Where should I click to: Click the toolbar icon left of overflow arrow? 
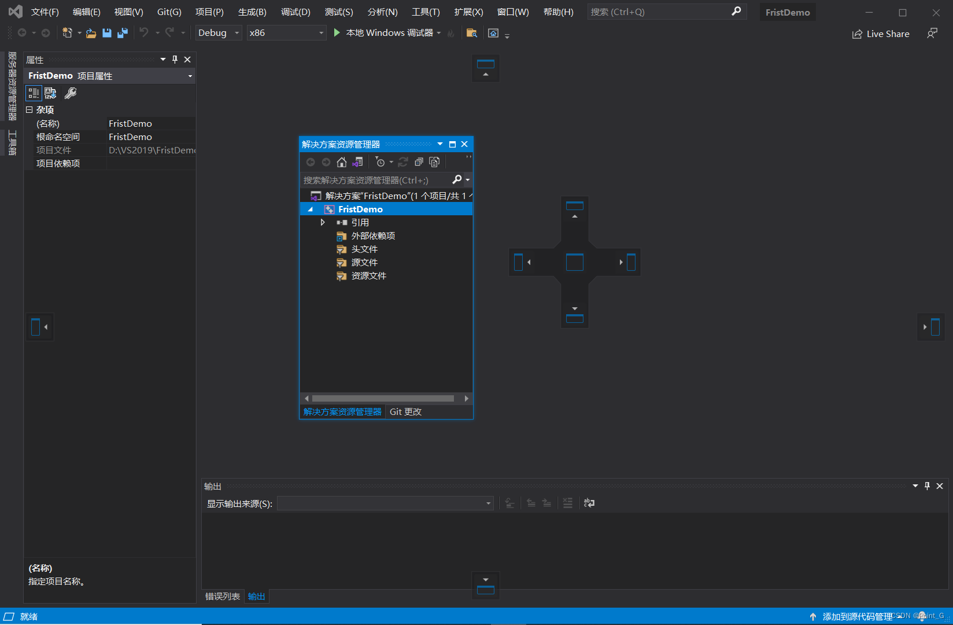tap(493, 34)
